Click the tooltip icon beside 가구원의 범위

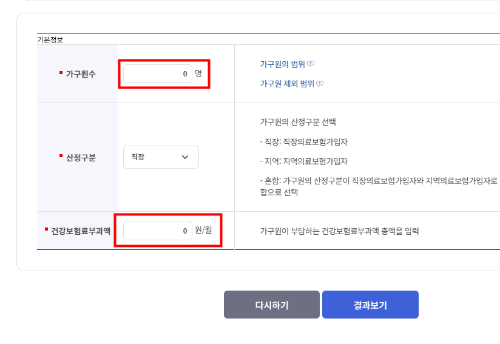point(311,64)
